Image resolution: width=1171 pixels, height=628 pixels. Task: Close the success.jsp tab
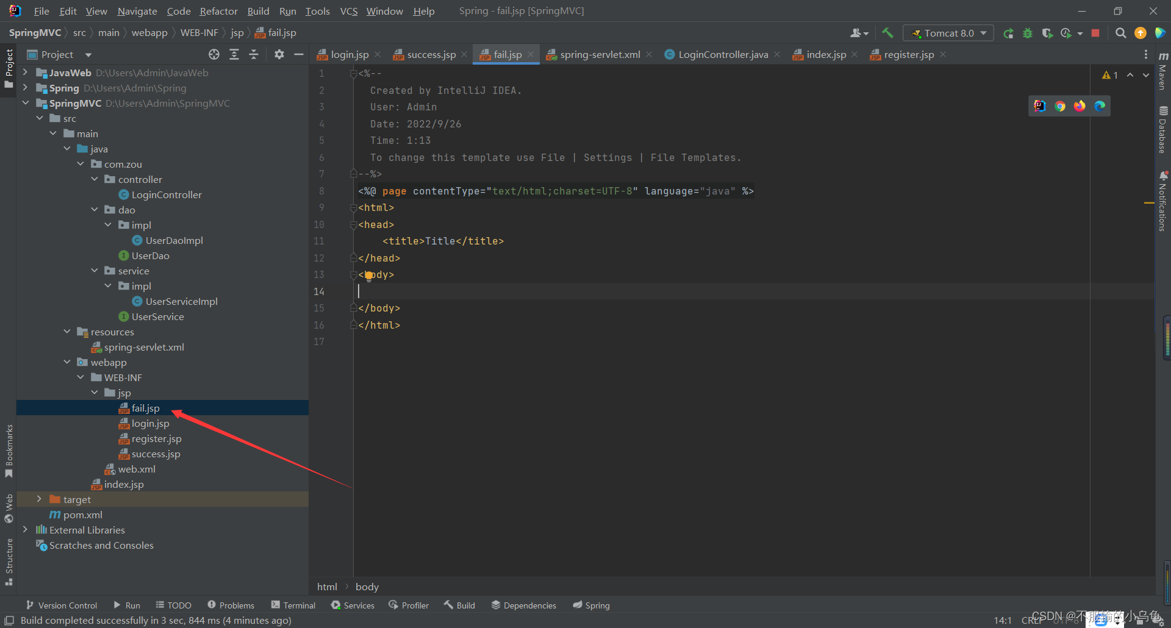pyautogui.click(x=464, y=54)
